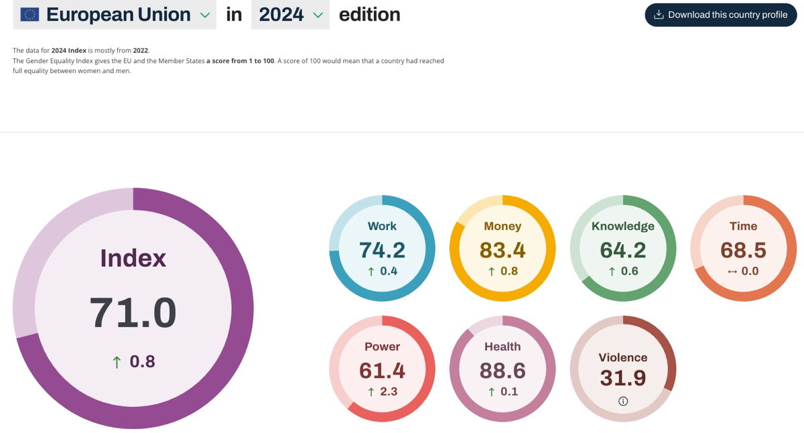
Task: Click the Work score 74.2
Action: pos(382,250)
